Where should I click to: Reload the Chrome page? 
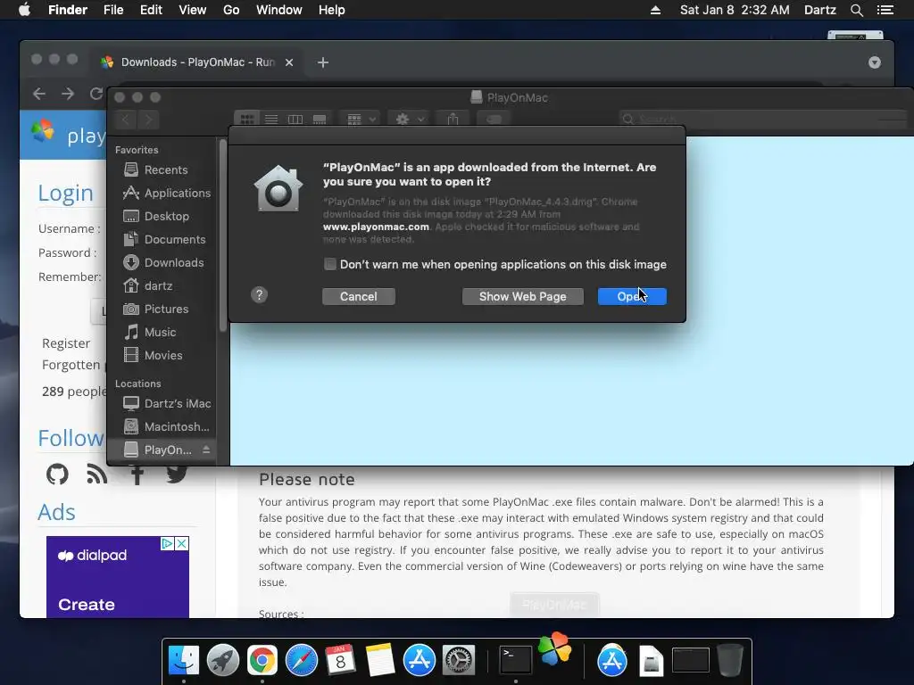point(96,94)
